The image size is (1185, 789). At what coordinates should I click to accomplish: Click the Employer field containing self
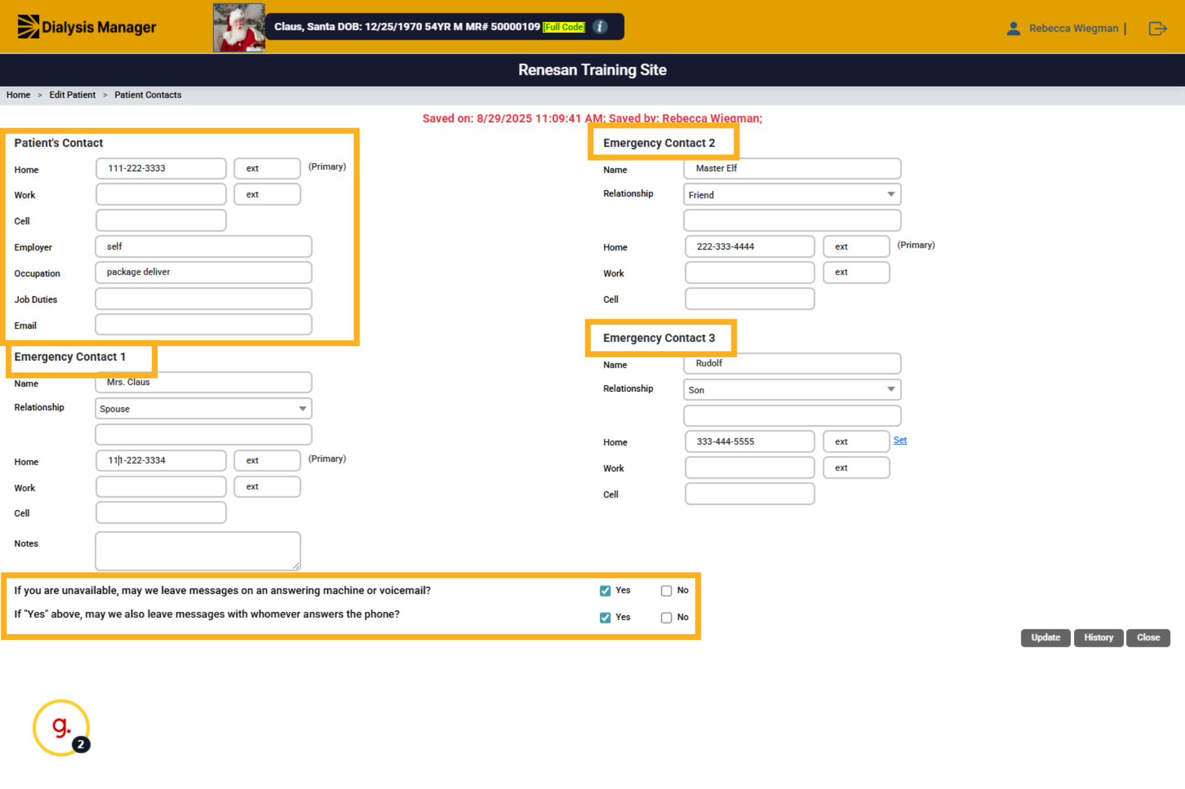click(x=203, y=247)
